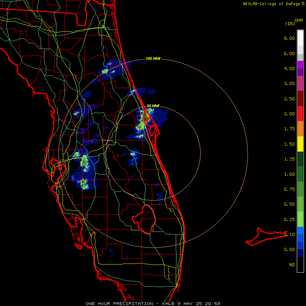
Task: Click the 2.50 legend value
Action: (289, 99)
